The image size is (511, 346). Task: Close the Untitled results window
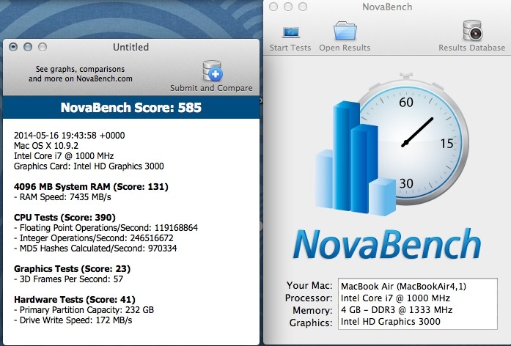pos(14,47)
